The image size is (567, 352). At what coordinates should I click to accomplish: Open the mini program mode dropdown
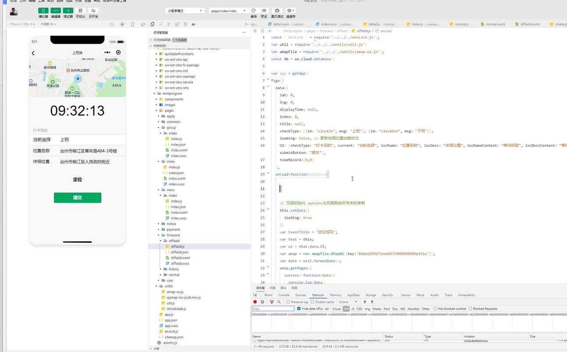185,11
